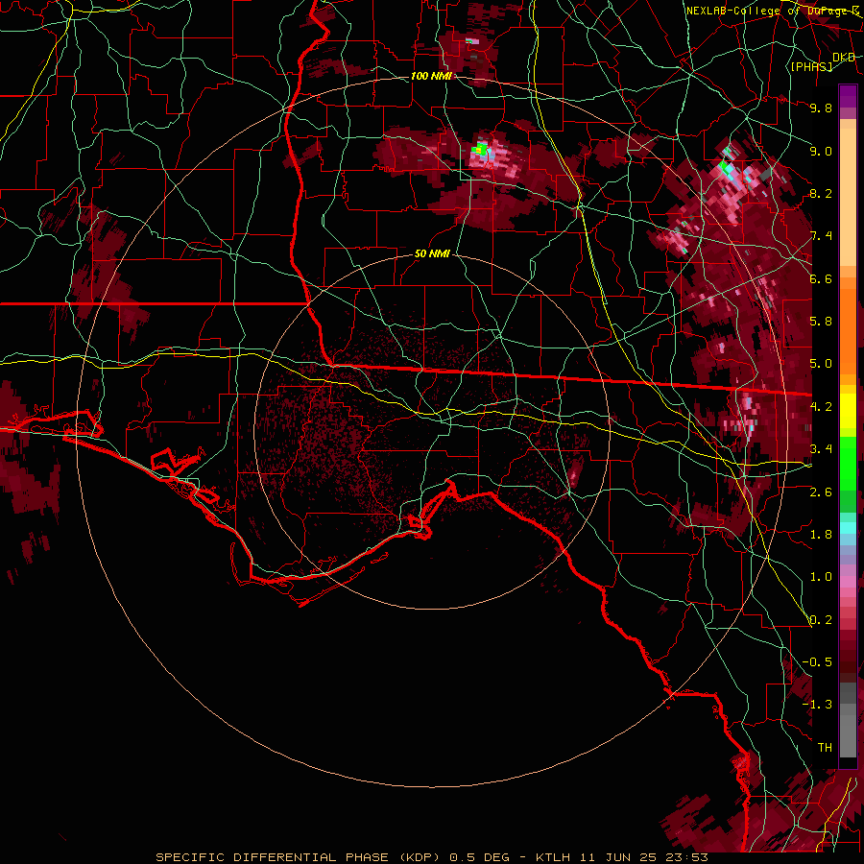Click the bright green segment of the color bar

click(x=848, y=463)
